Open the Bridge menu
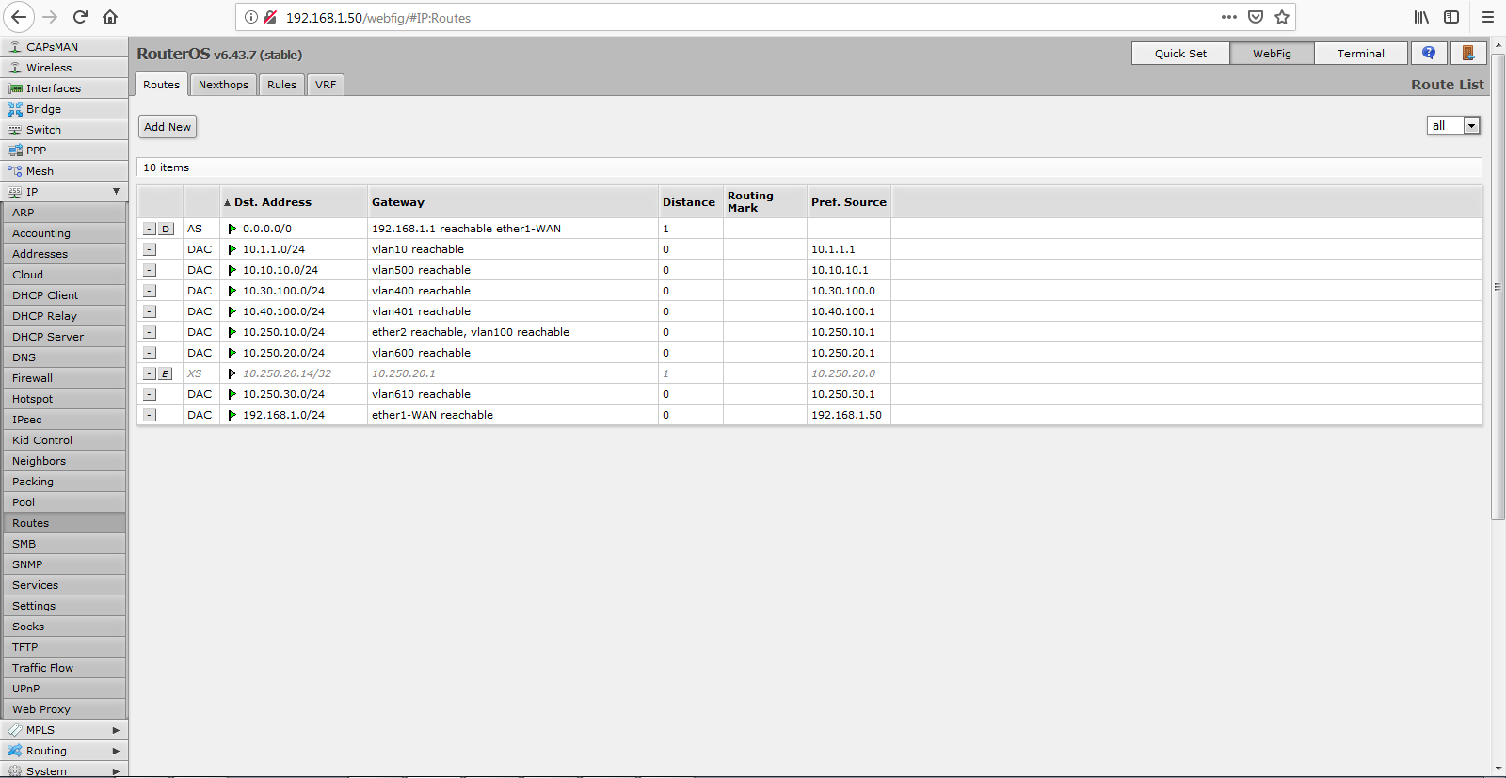The image size is (1506, 778). click(64, 109)
